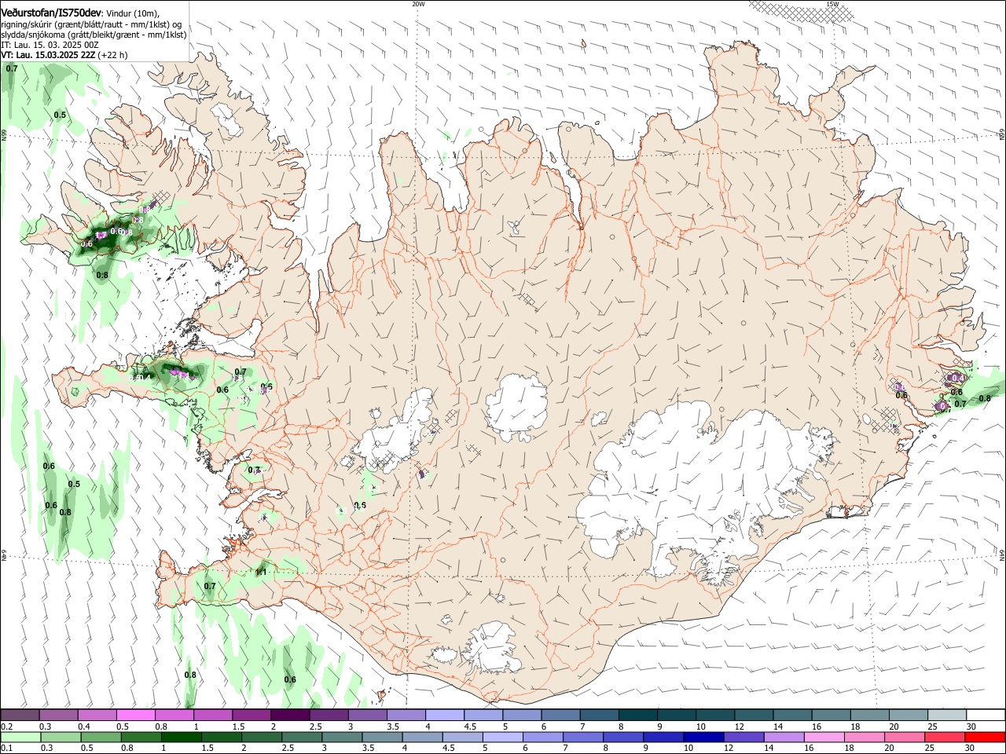Click the snow legend swatch between 8 and 9
Viewport: 1006px width, 754px height.
click(638, 715)
